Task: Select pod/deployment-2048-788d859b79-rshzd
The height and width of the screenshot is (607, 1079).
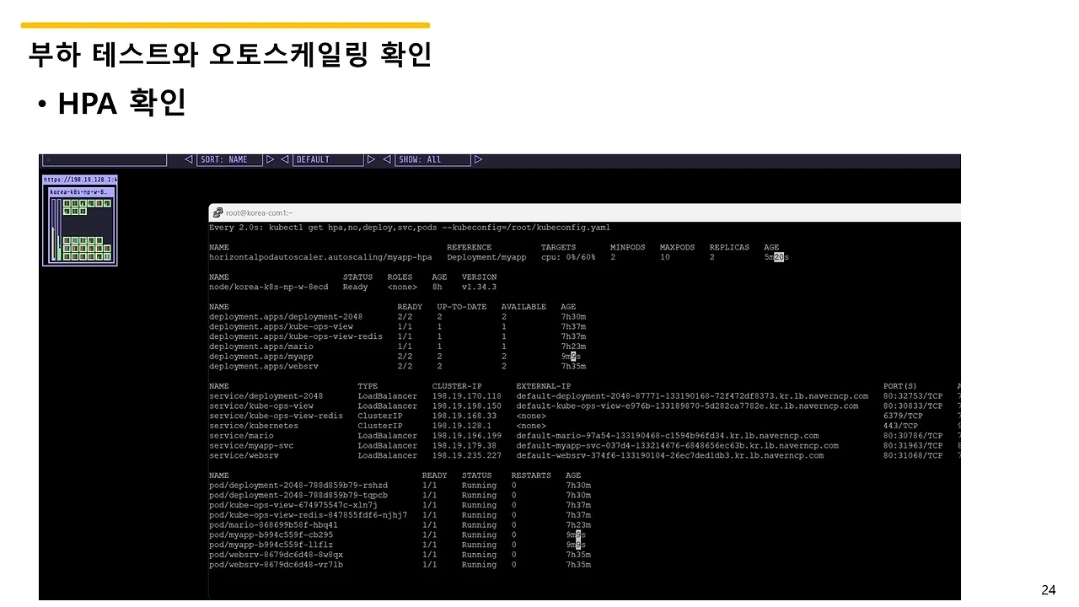Action: 298,486
